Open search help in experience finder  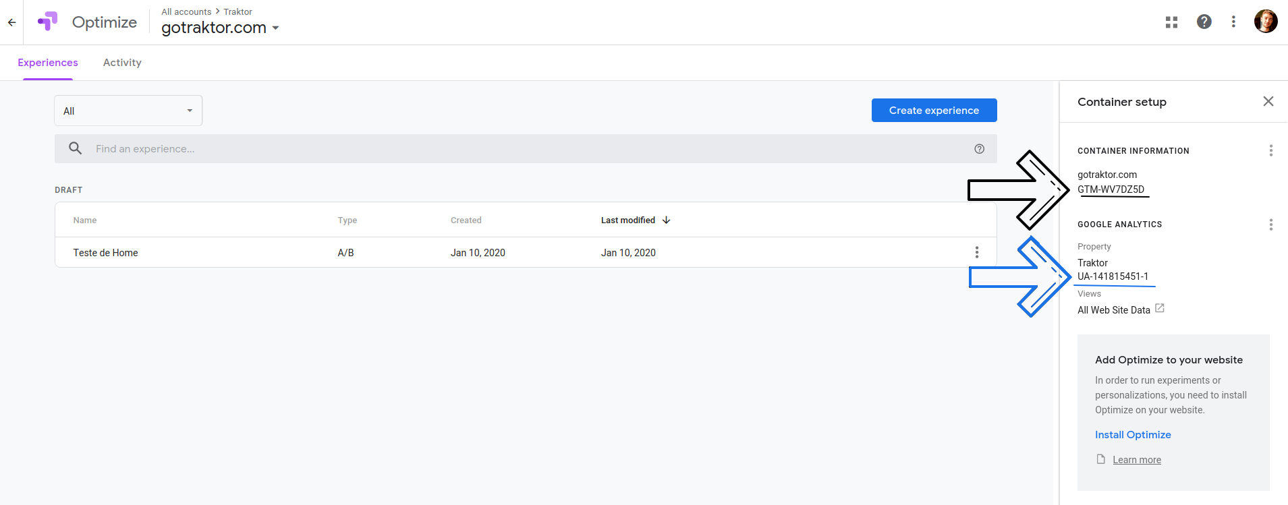pyautogui.click(x=979, y=149)
